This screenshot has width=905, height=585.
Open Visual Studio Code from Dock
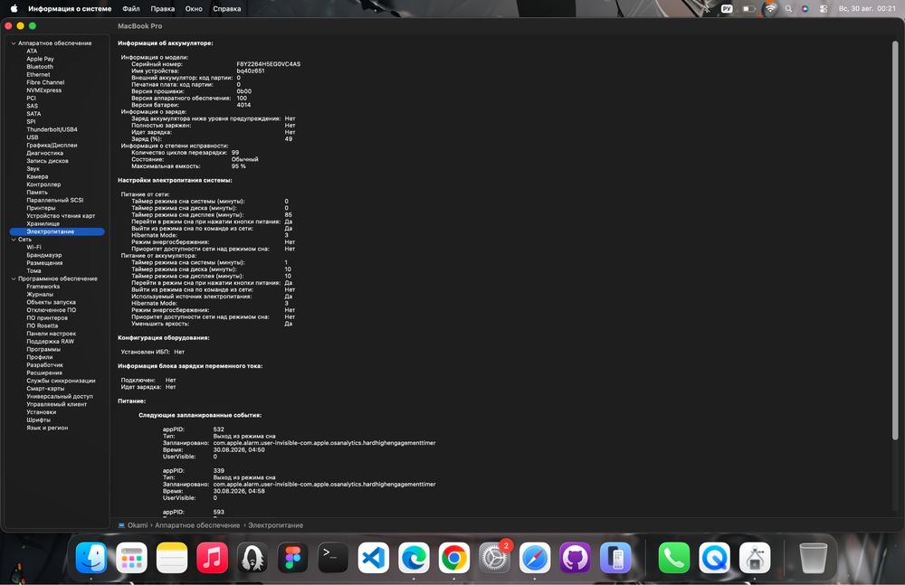374,558
